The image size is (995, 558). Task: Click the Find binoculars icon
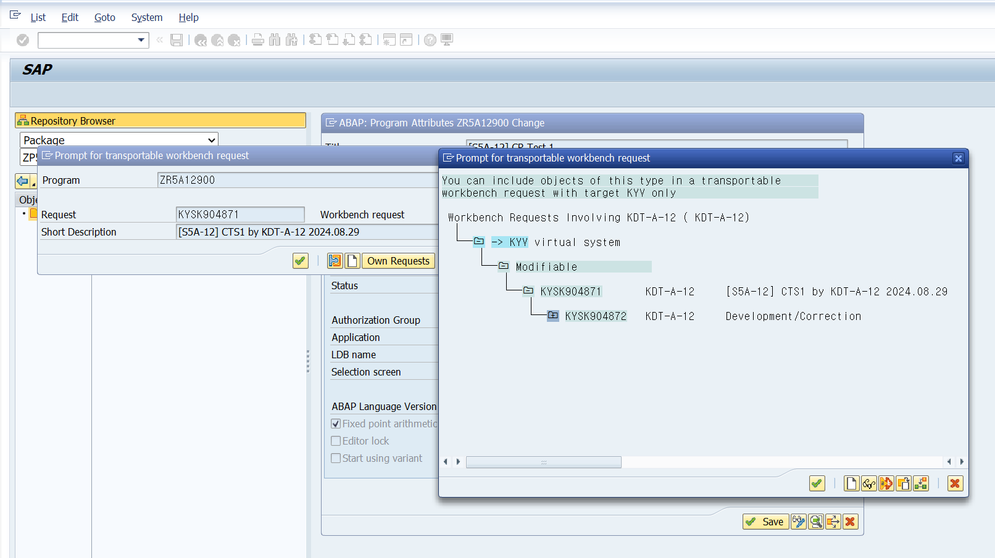click(275, 40)
